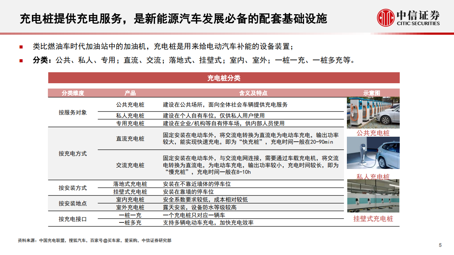Click the 含义及特点 column header
This screenshot has width=454, height=255.
pos(253,93)
